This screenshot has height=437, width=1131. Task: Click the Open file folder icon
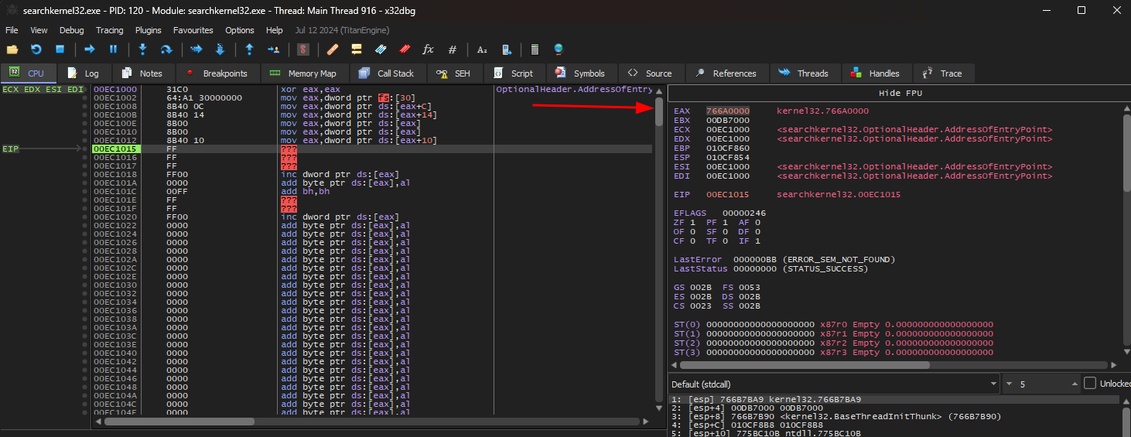[12, 50]
